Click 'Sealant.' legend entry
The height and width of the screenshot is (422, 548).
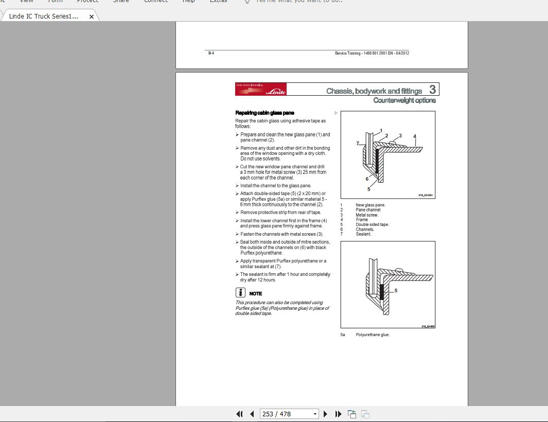[363, 234]
